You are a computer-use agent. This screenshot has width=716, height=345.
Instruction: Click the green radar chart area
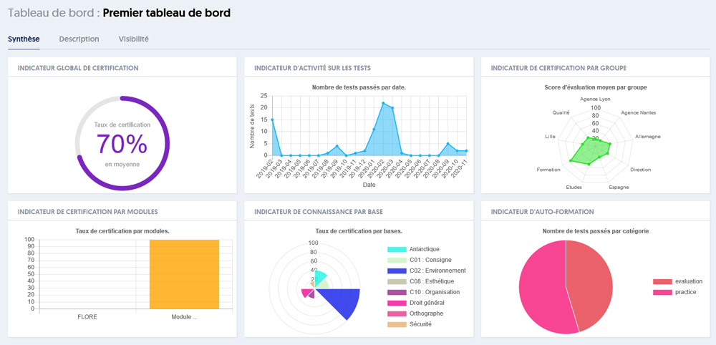(591, 152)
